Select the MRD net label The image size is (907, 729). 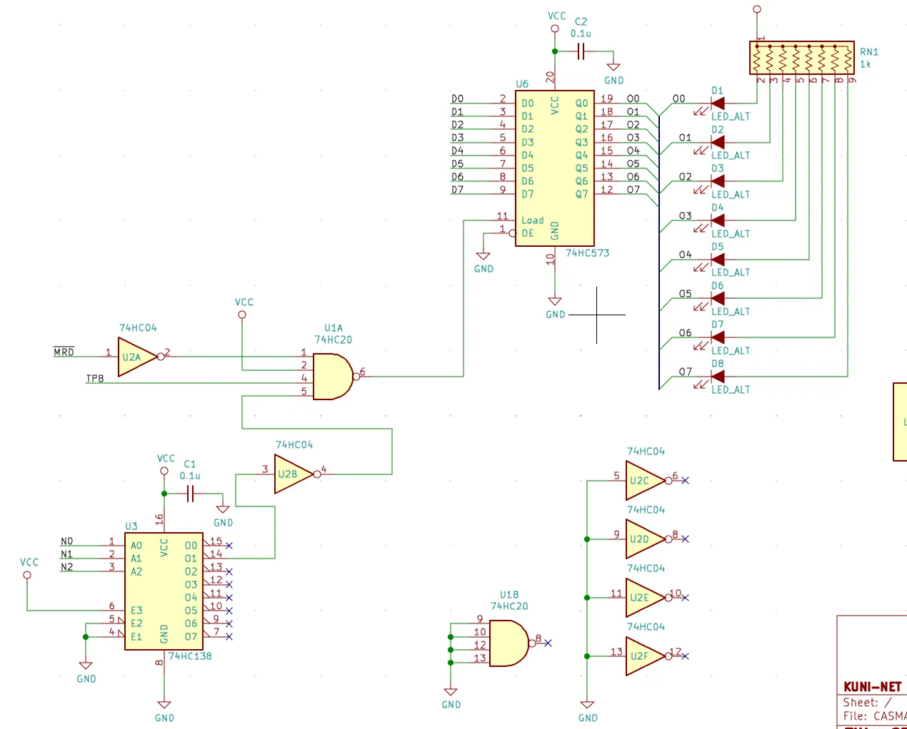click(64, 352)
